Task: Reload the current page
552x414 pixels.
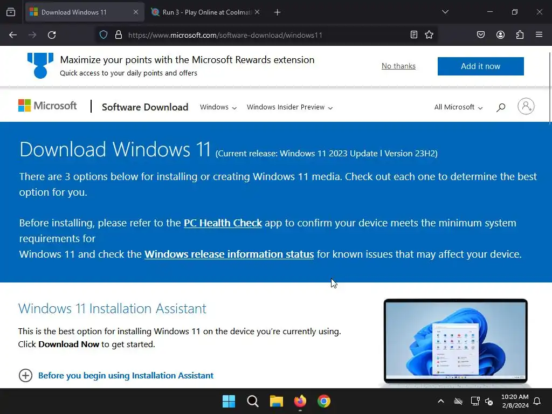Action: coord(52,35)
